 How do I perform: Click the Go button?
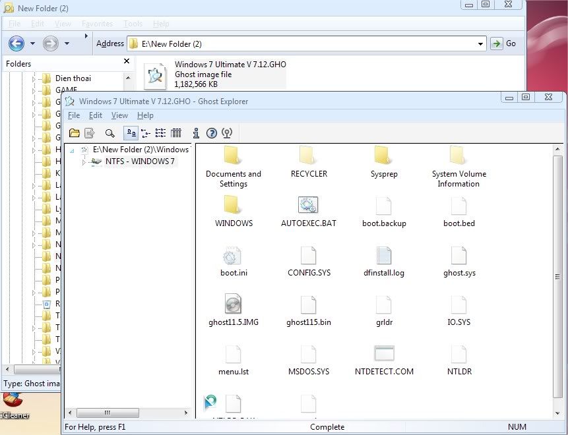tap(503, 43)
